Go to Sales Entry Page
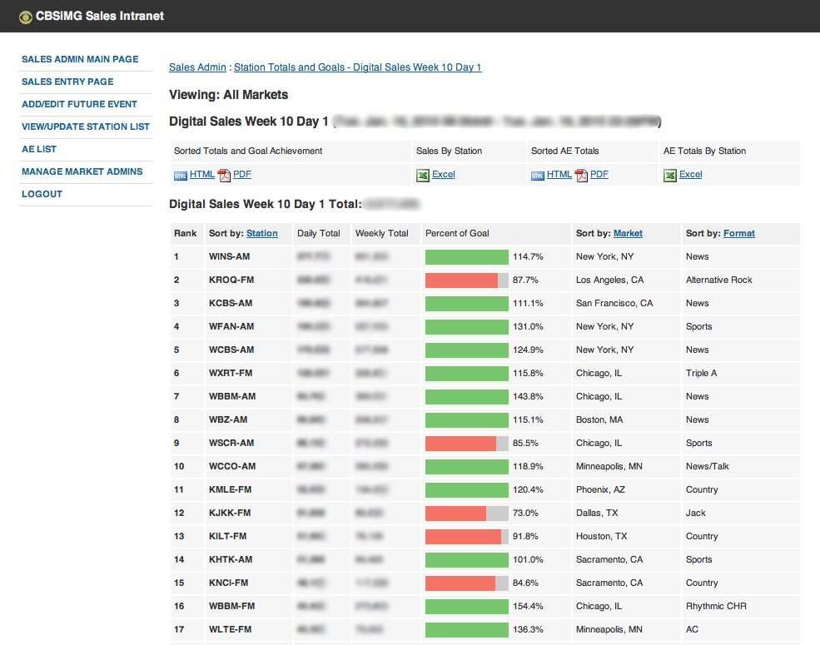The width and height of the screenshot is (820, 645). pos(67,82)
